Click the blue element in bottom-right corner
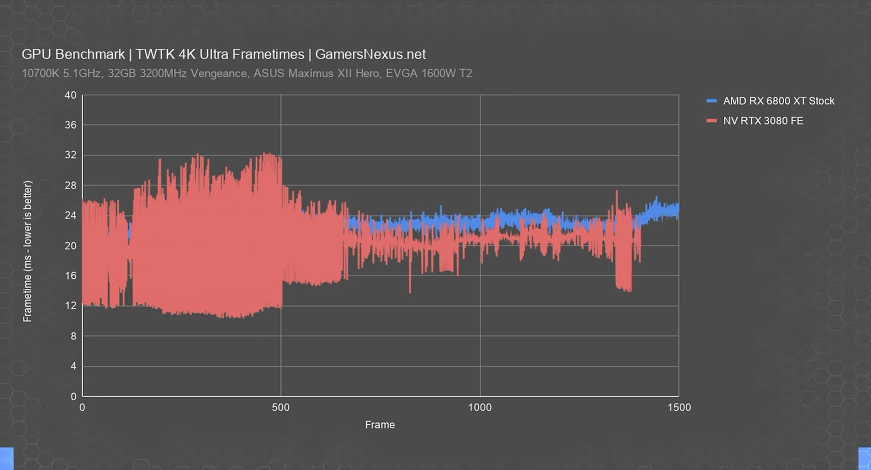871x470 pixels. pyautogui.click(x=864, y=458)
